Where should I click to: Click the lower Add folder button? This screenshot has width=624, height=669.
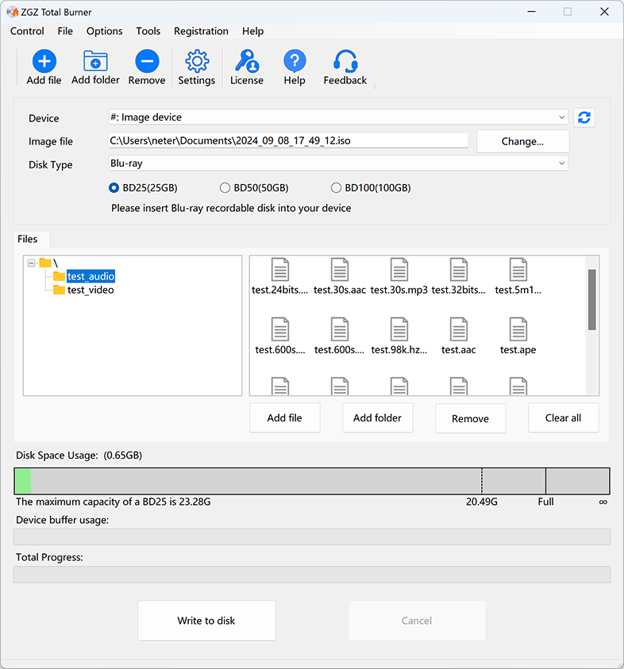(x=377, y=418)
